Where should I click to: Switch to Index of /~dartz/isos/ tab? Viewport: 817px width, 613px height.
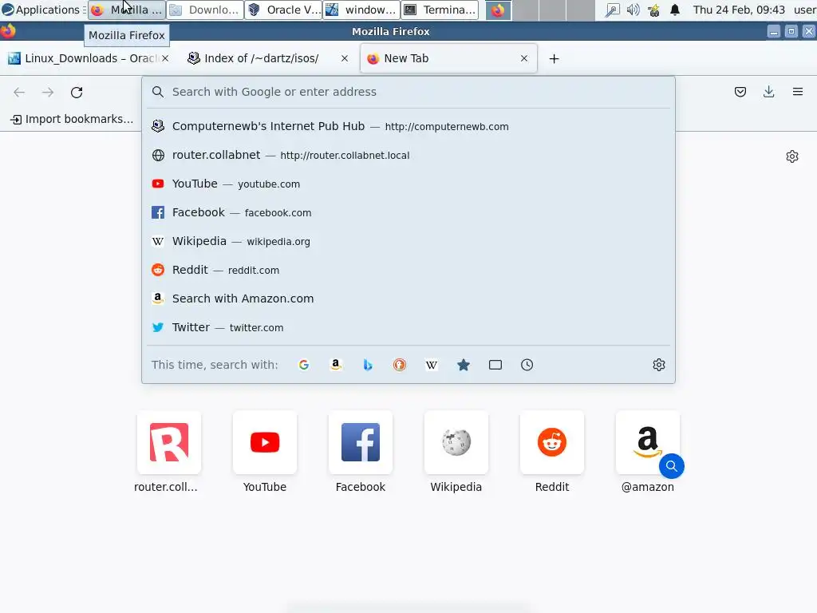pos(268,58)
